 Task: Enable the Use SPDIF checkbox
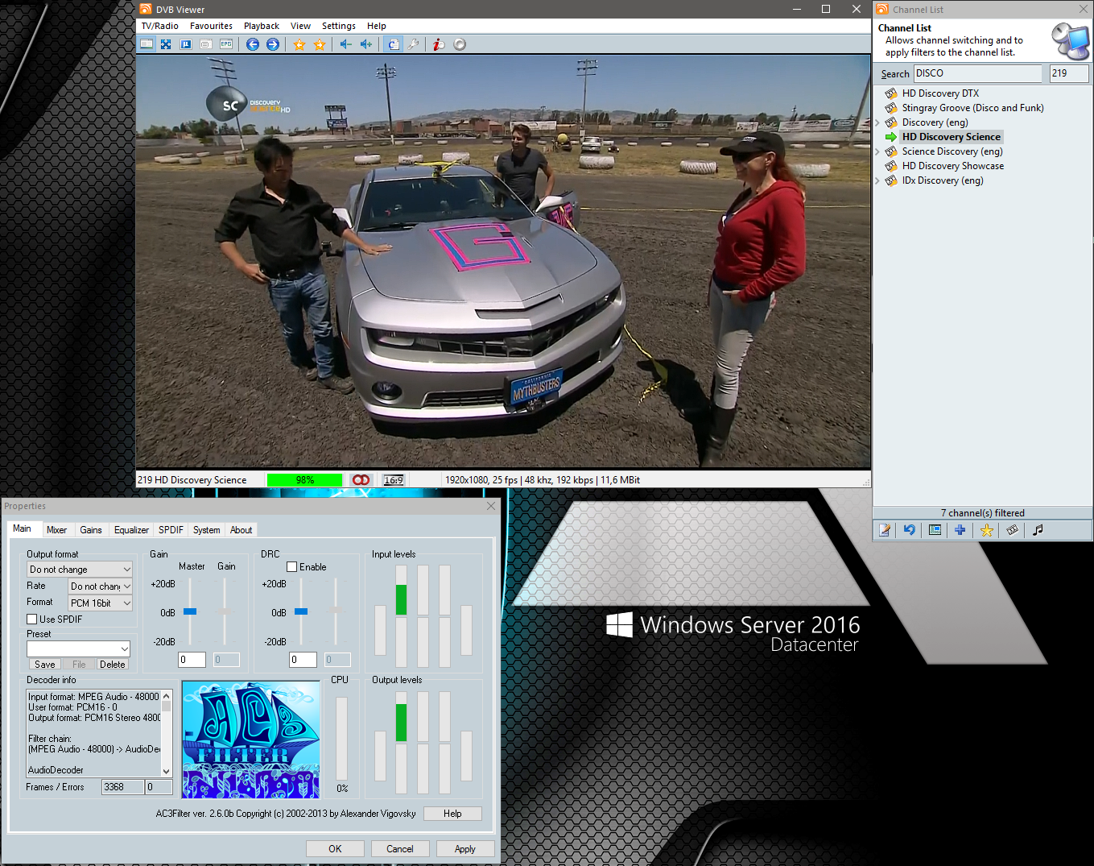pos(32,619)
